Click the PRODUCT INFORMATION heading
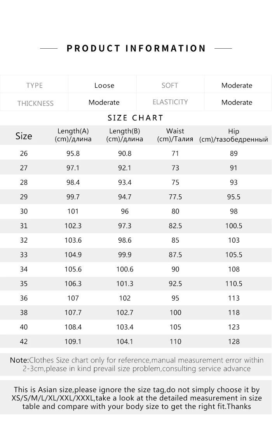The height and width of the screenshot is (421, 272). 136,48
